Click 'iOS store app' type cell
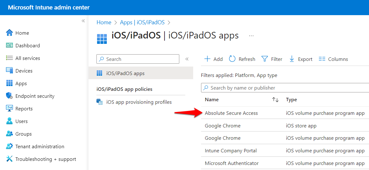 click(x=301, y=126)
